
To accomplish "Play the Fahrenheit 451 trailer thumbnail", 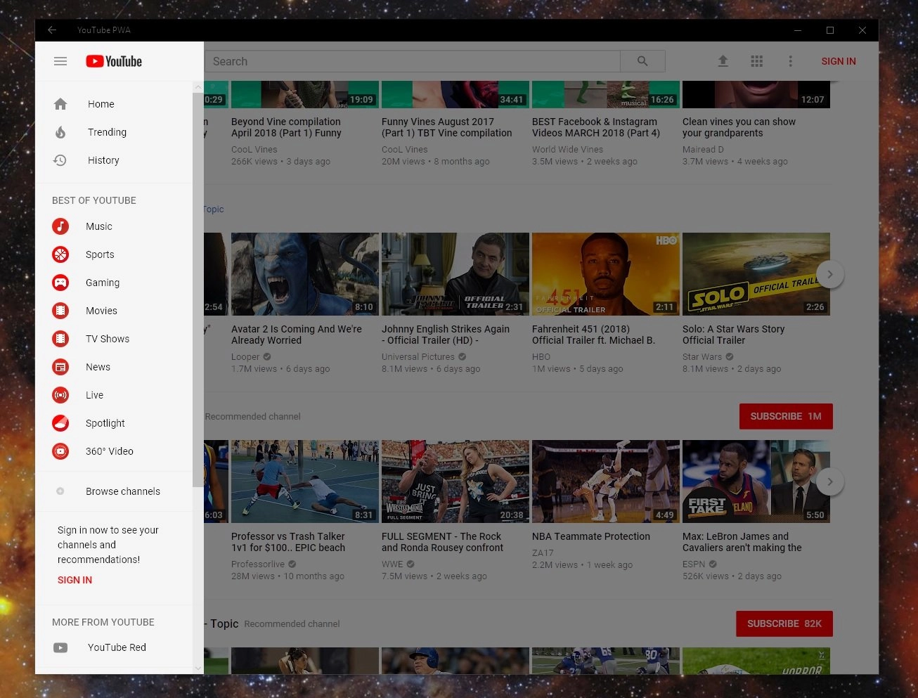I will tap(606, 274).
